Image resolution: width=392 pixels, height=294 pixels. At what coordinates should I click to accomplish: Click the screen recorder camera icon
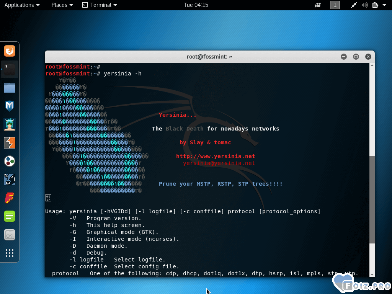pyautogui.click(x=317, y=5)
